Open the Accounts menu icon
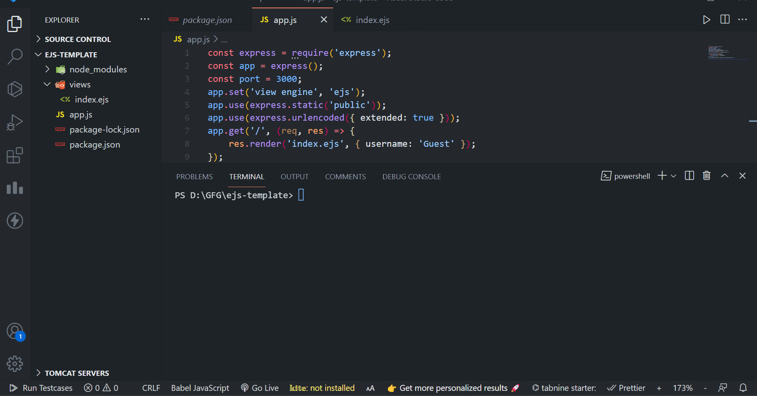The width and height of the screenshot is (757, 396). click(x=15, y=332)
